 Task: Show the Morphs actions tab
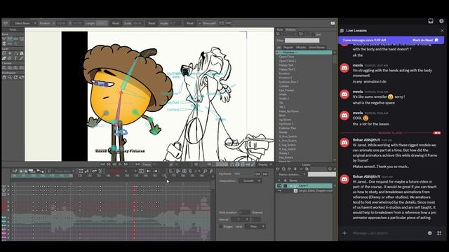click(x=301, y=47)
